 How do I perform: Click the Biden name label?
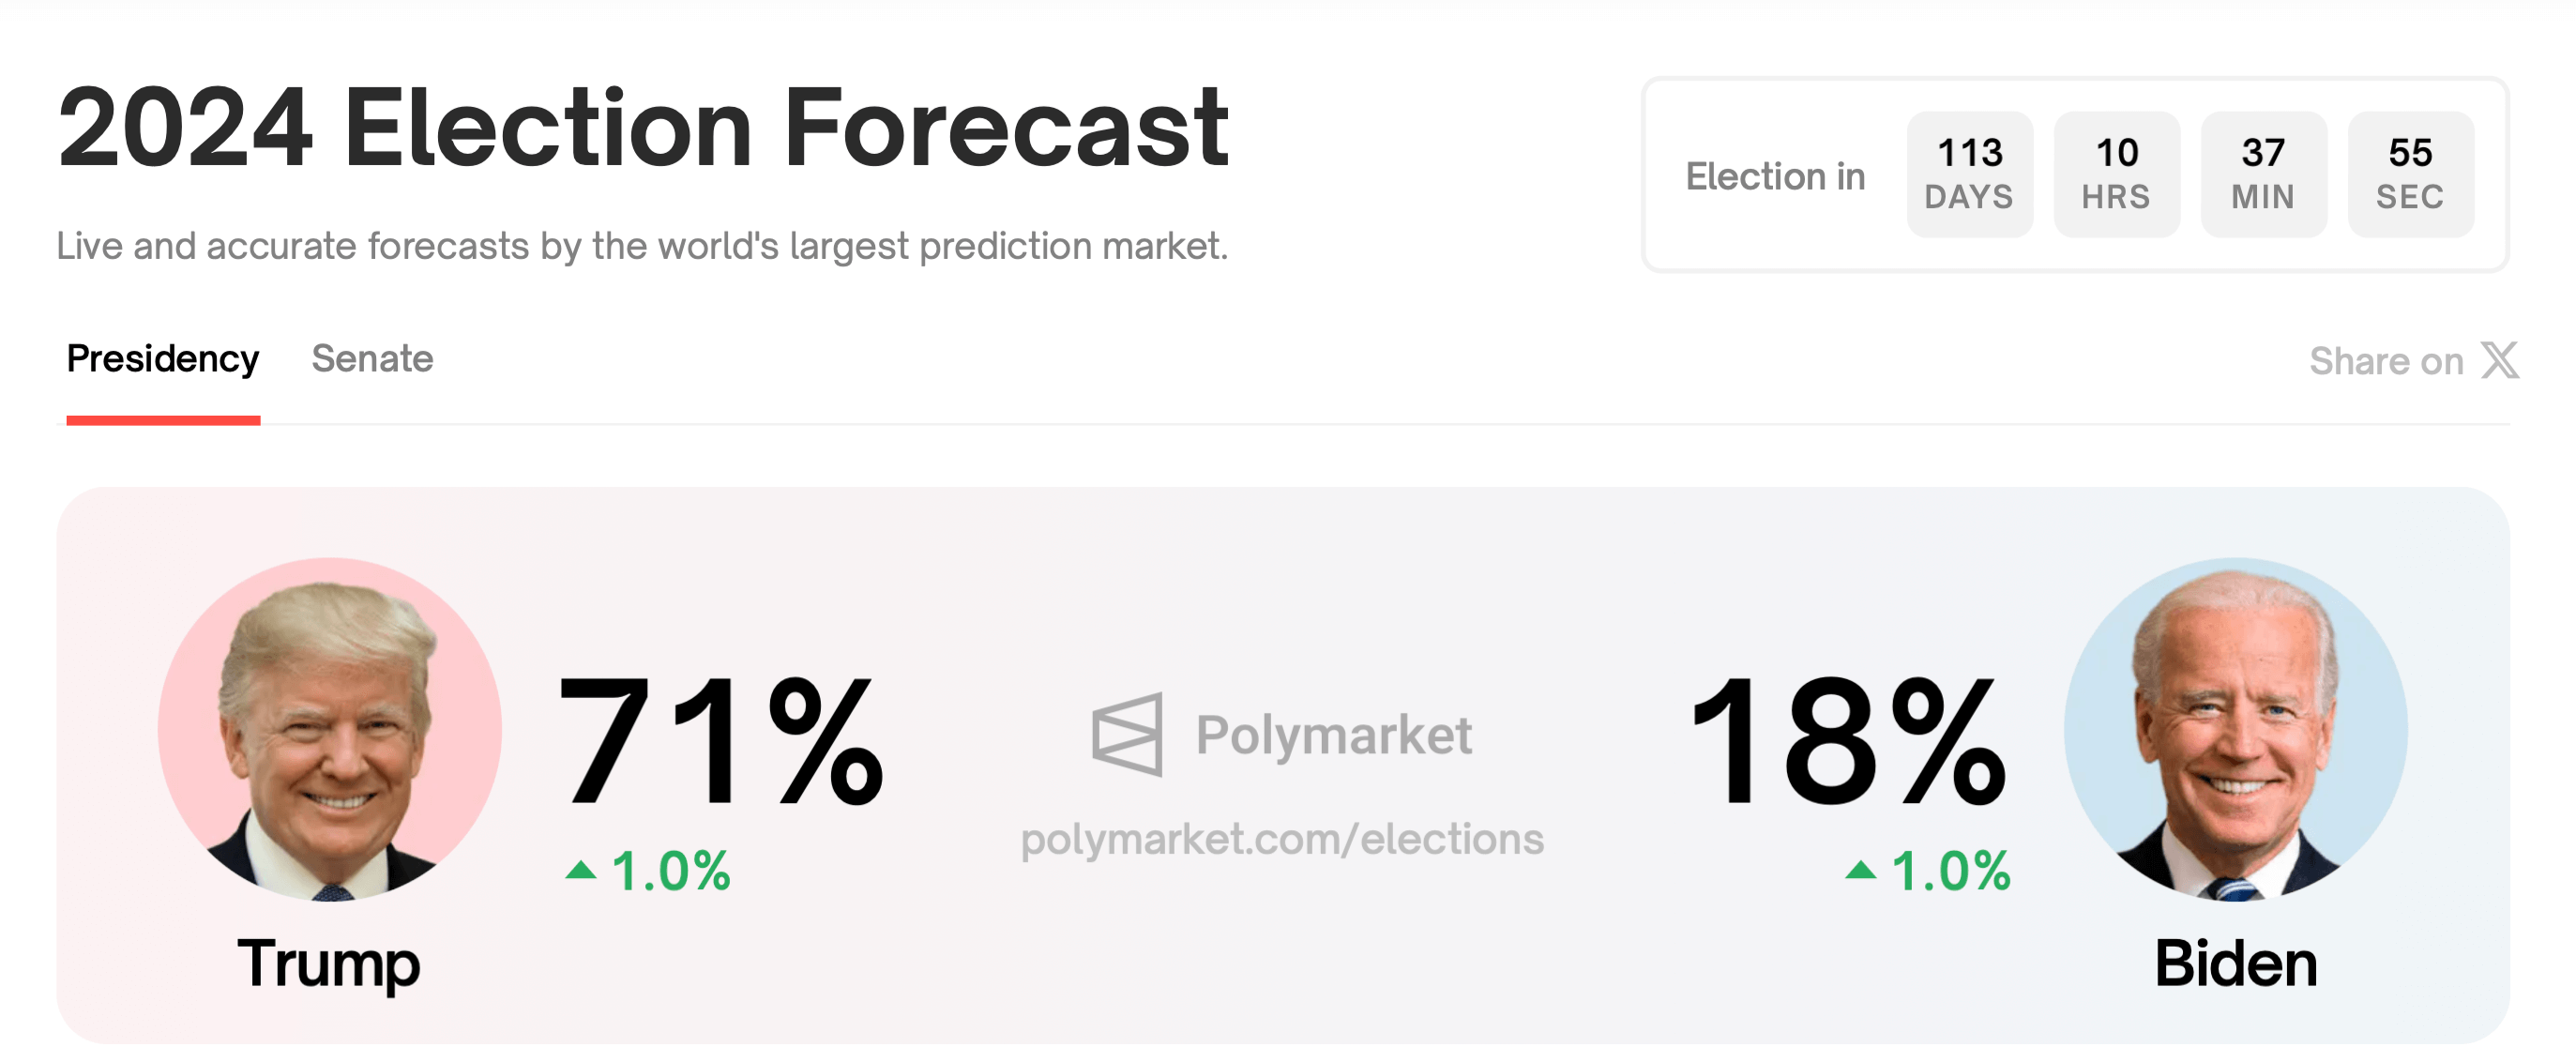tap(2236, 964)
